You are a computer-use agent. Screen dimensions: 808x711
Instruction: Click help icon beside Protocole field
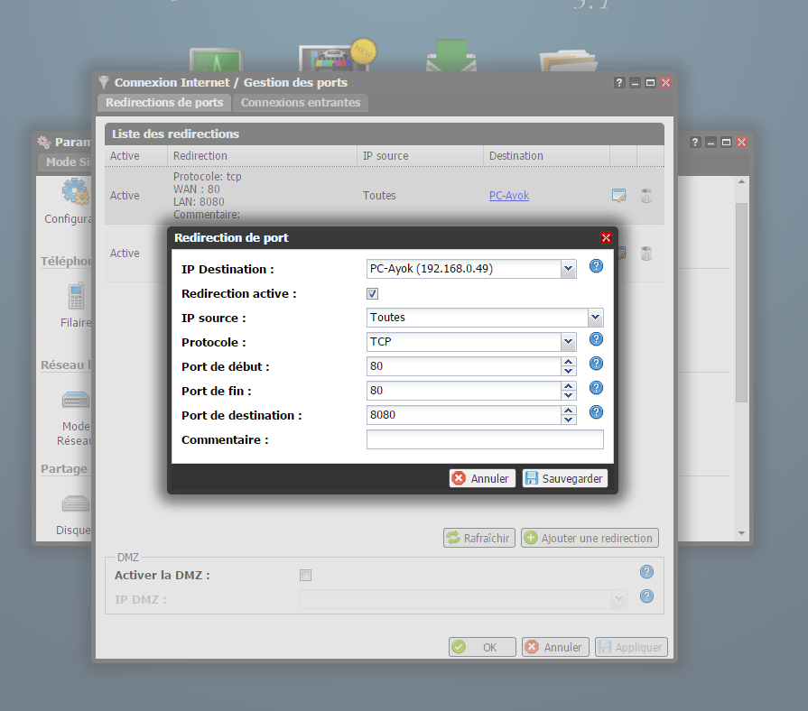[596, 339]
